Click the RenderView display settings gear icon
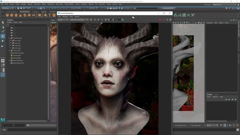 coord(170,19)
